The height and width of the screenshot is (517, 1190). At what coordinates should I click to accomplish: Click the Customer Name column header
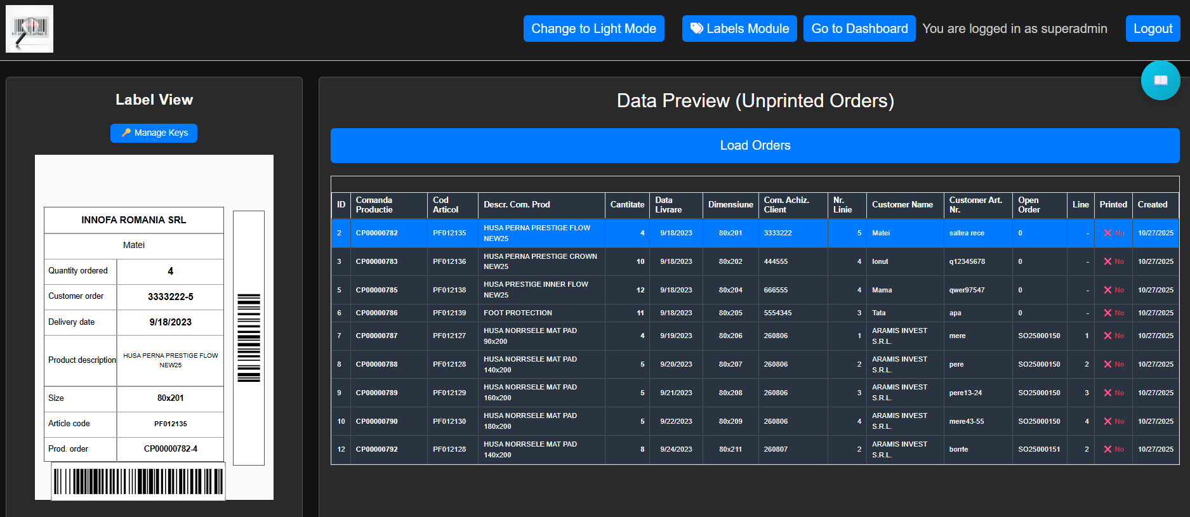pos(902,205)
